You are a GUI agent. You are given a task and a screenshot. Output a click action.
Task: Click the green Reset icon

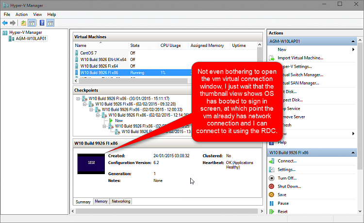pos(272,212)
